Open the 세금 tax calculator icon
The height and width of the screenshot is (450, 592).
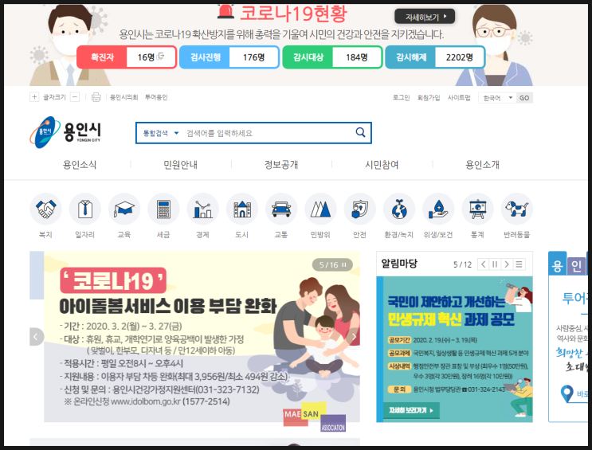tap(163, 209)
